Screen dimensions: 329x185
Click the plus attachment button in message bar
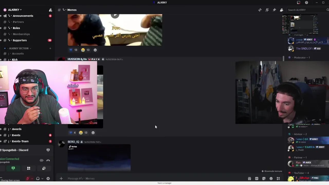[x=61, y=179]
